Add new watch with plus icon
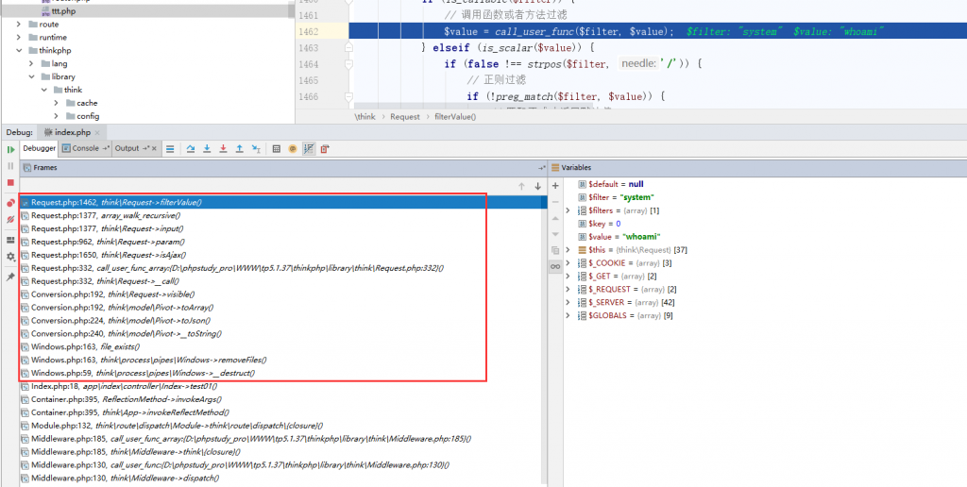This screenshot has height=487, width=967. tap(555, 186)
